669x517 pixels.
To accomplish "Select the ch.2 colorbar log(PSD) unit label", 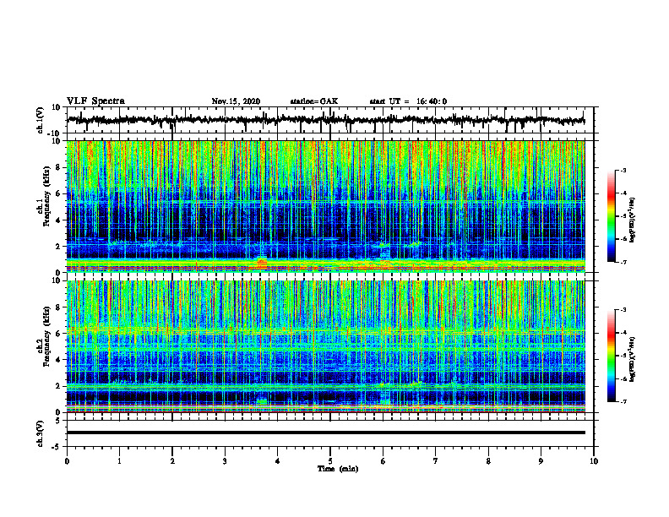I will [x=633, y=359].
